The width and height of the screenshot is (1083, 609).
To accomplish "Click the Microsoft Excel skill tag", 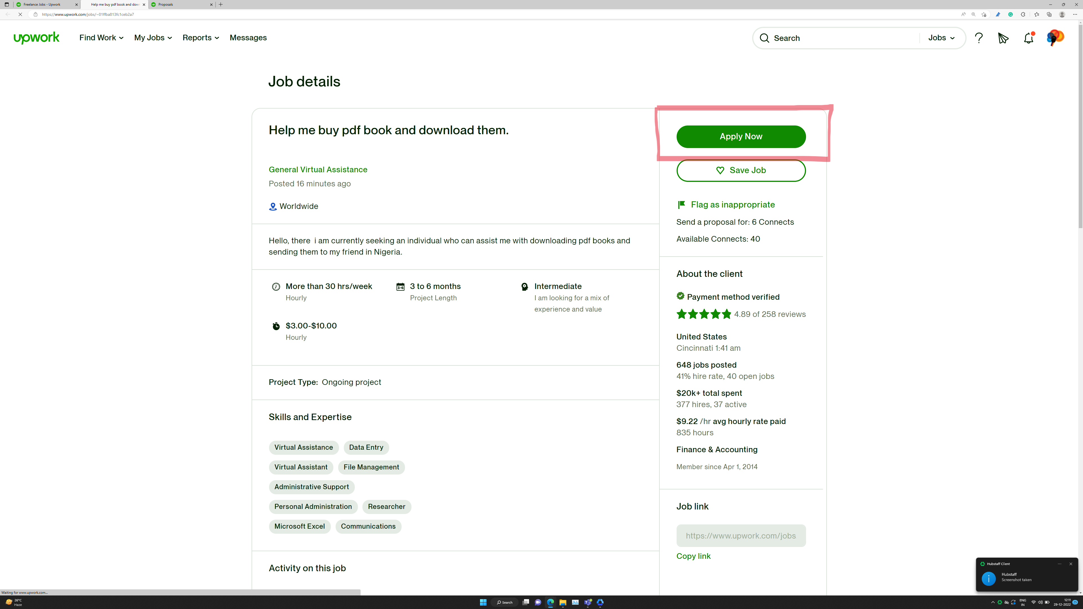I will pos(299,527).
